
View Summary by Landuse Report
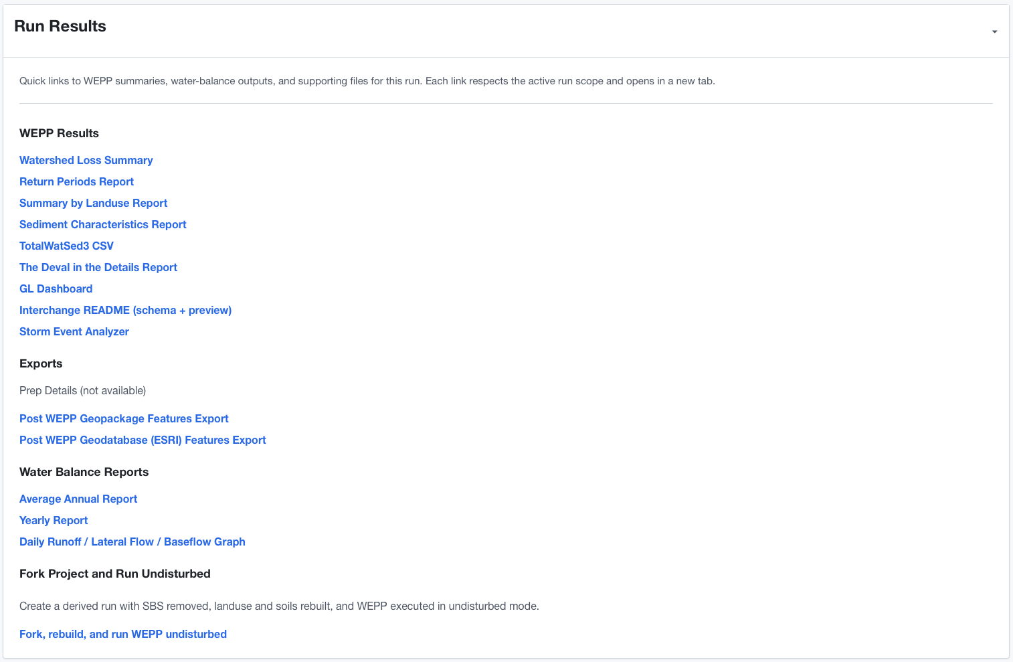pyautogui.click(x=93, y=203)
